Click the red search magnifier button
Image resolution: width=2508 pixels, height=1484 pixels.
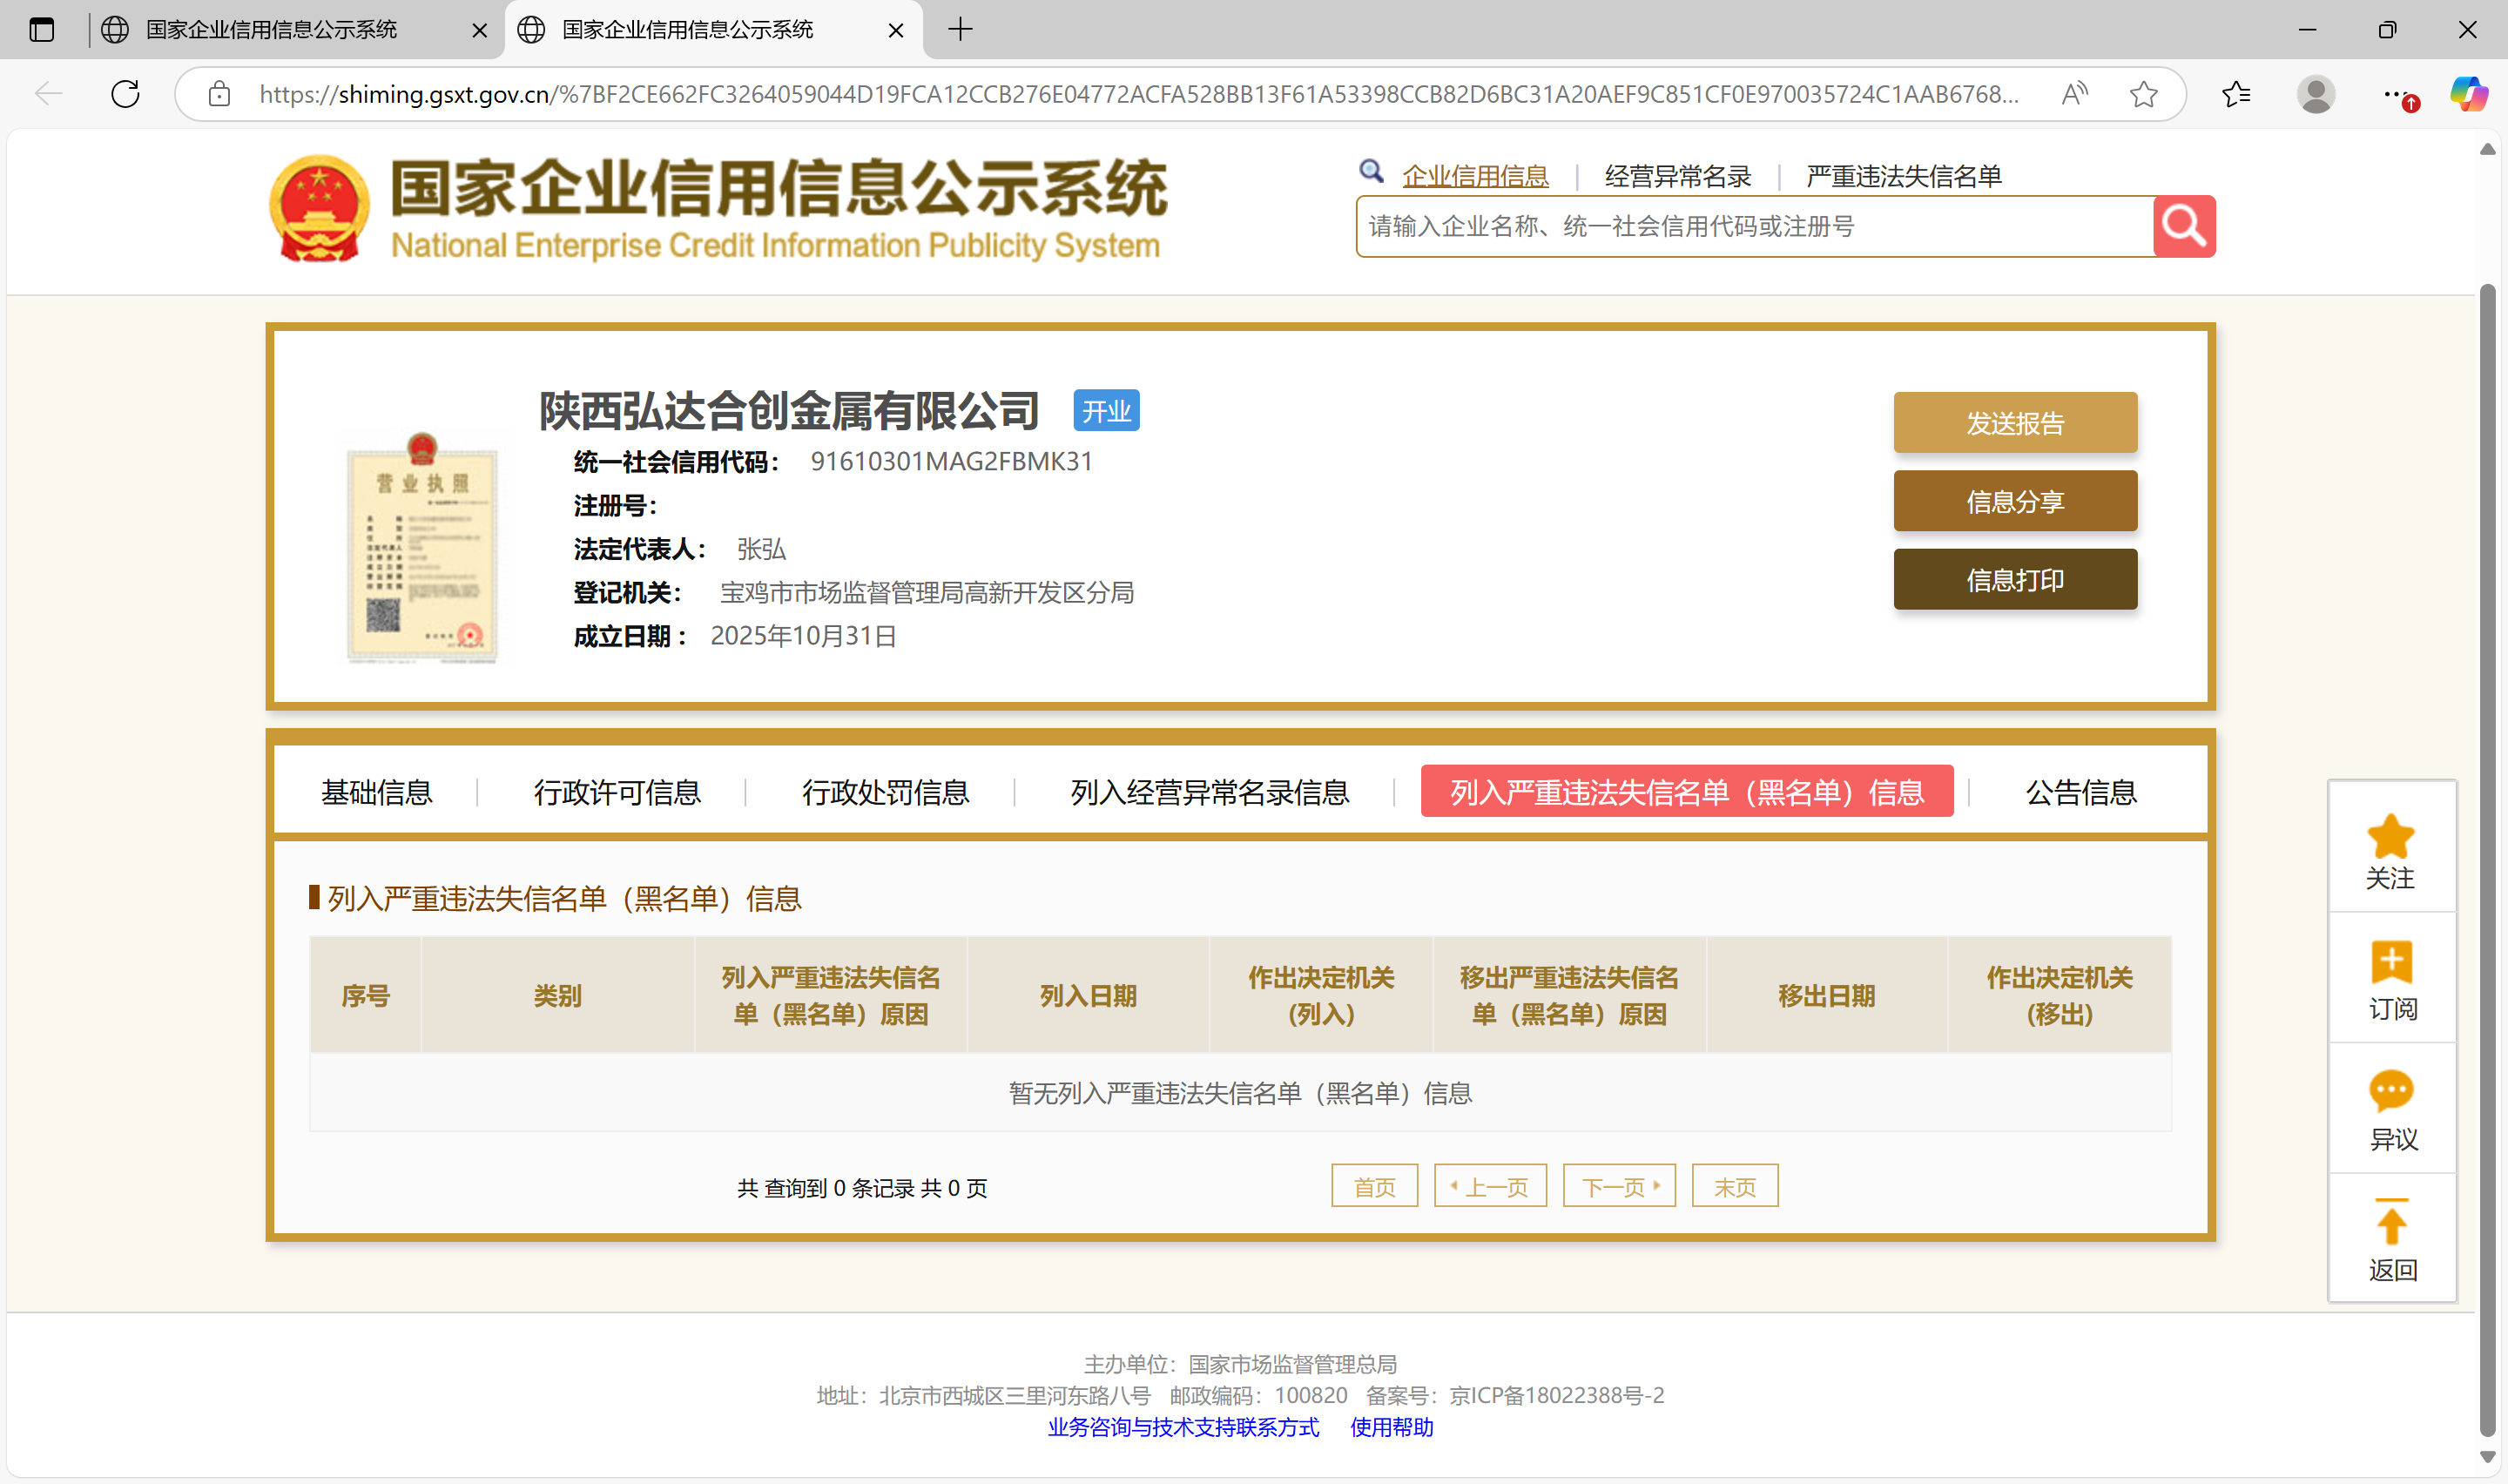click(x=2183, y=226)
